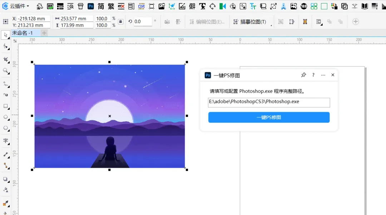Click the green empty rectangle plugin icon

pos(324,6)
